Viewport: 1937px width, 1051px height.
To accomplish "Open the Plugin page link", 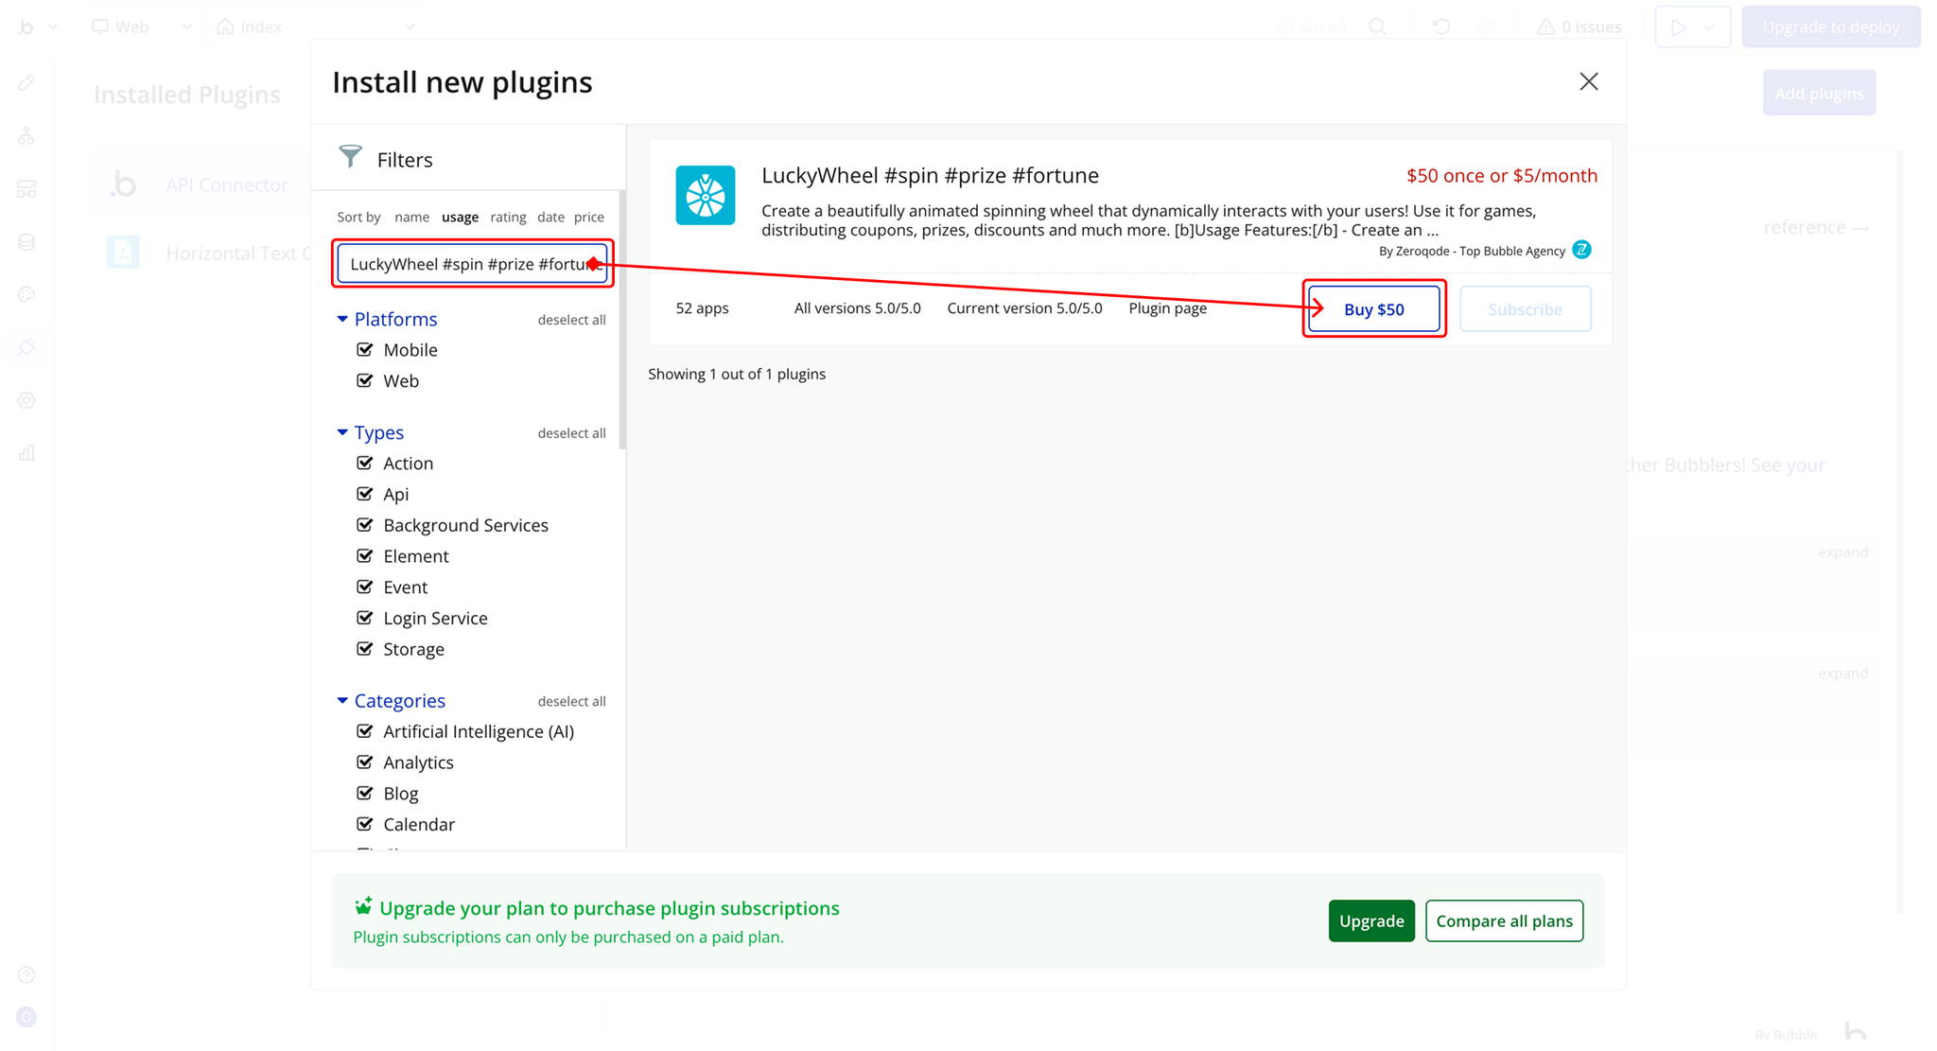I will click(x=1167, y=307).
